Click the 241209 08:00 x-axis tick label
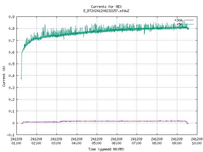203x152 pixels. coord(157,141)
